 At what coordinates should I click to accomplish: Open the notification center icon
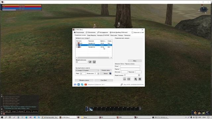[208, 117]
